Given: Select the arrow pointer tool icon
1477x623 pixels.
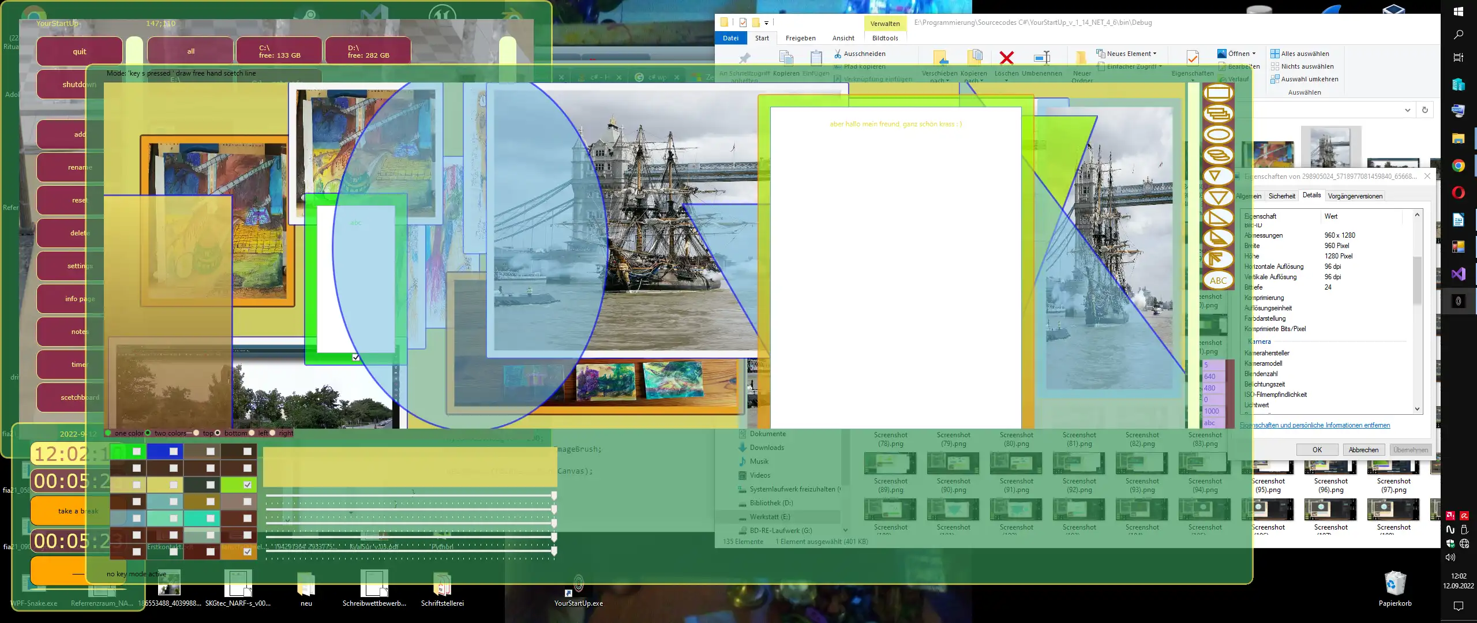Looking at the screenshot, I should coord(1219,261).
